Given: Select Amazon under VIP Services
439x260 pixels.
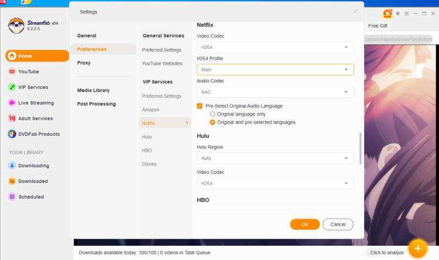Looking at the screenshot, I should point(150,109).
